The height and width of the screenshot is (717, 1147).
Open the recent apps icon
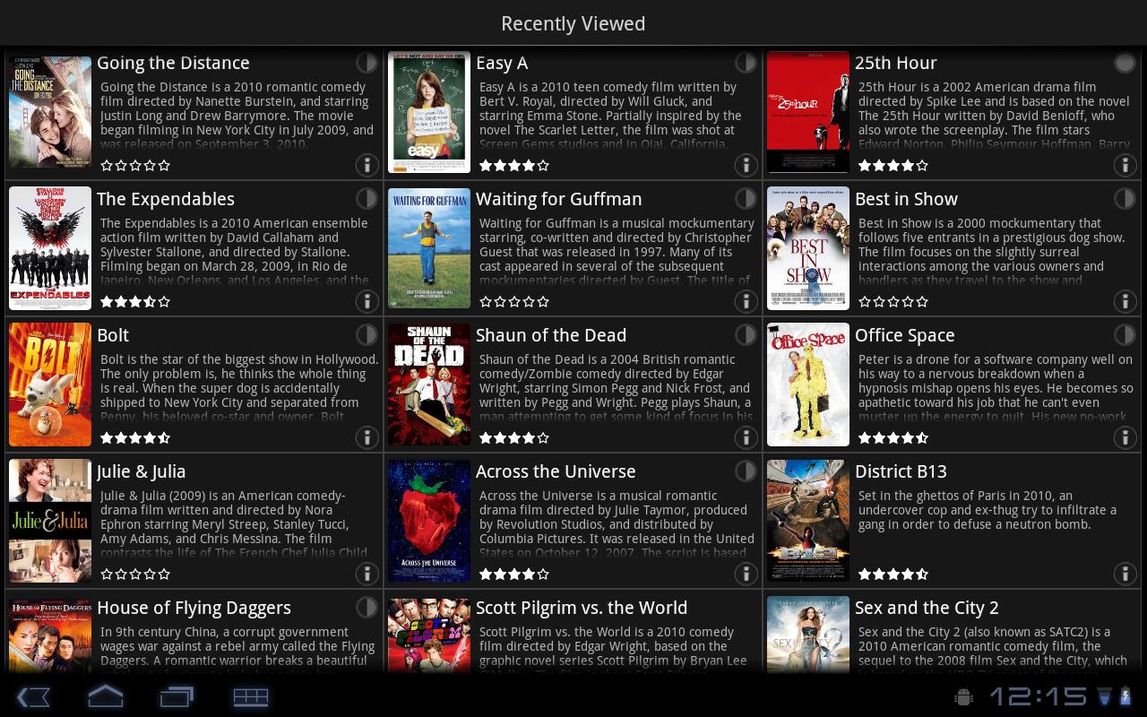point(177,696)
